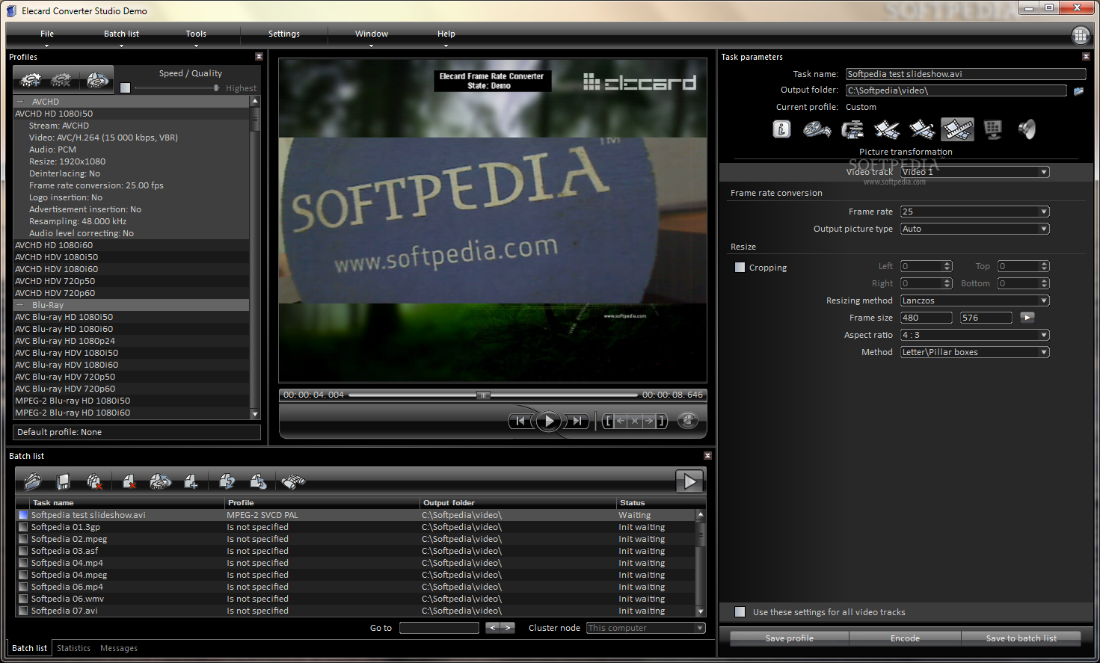Image resolution: width=1100 pixels, height=663 pixels.
Task: Collapse the Blu-Ray profile group
Action: [x=20, y=305]
